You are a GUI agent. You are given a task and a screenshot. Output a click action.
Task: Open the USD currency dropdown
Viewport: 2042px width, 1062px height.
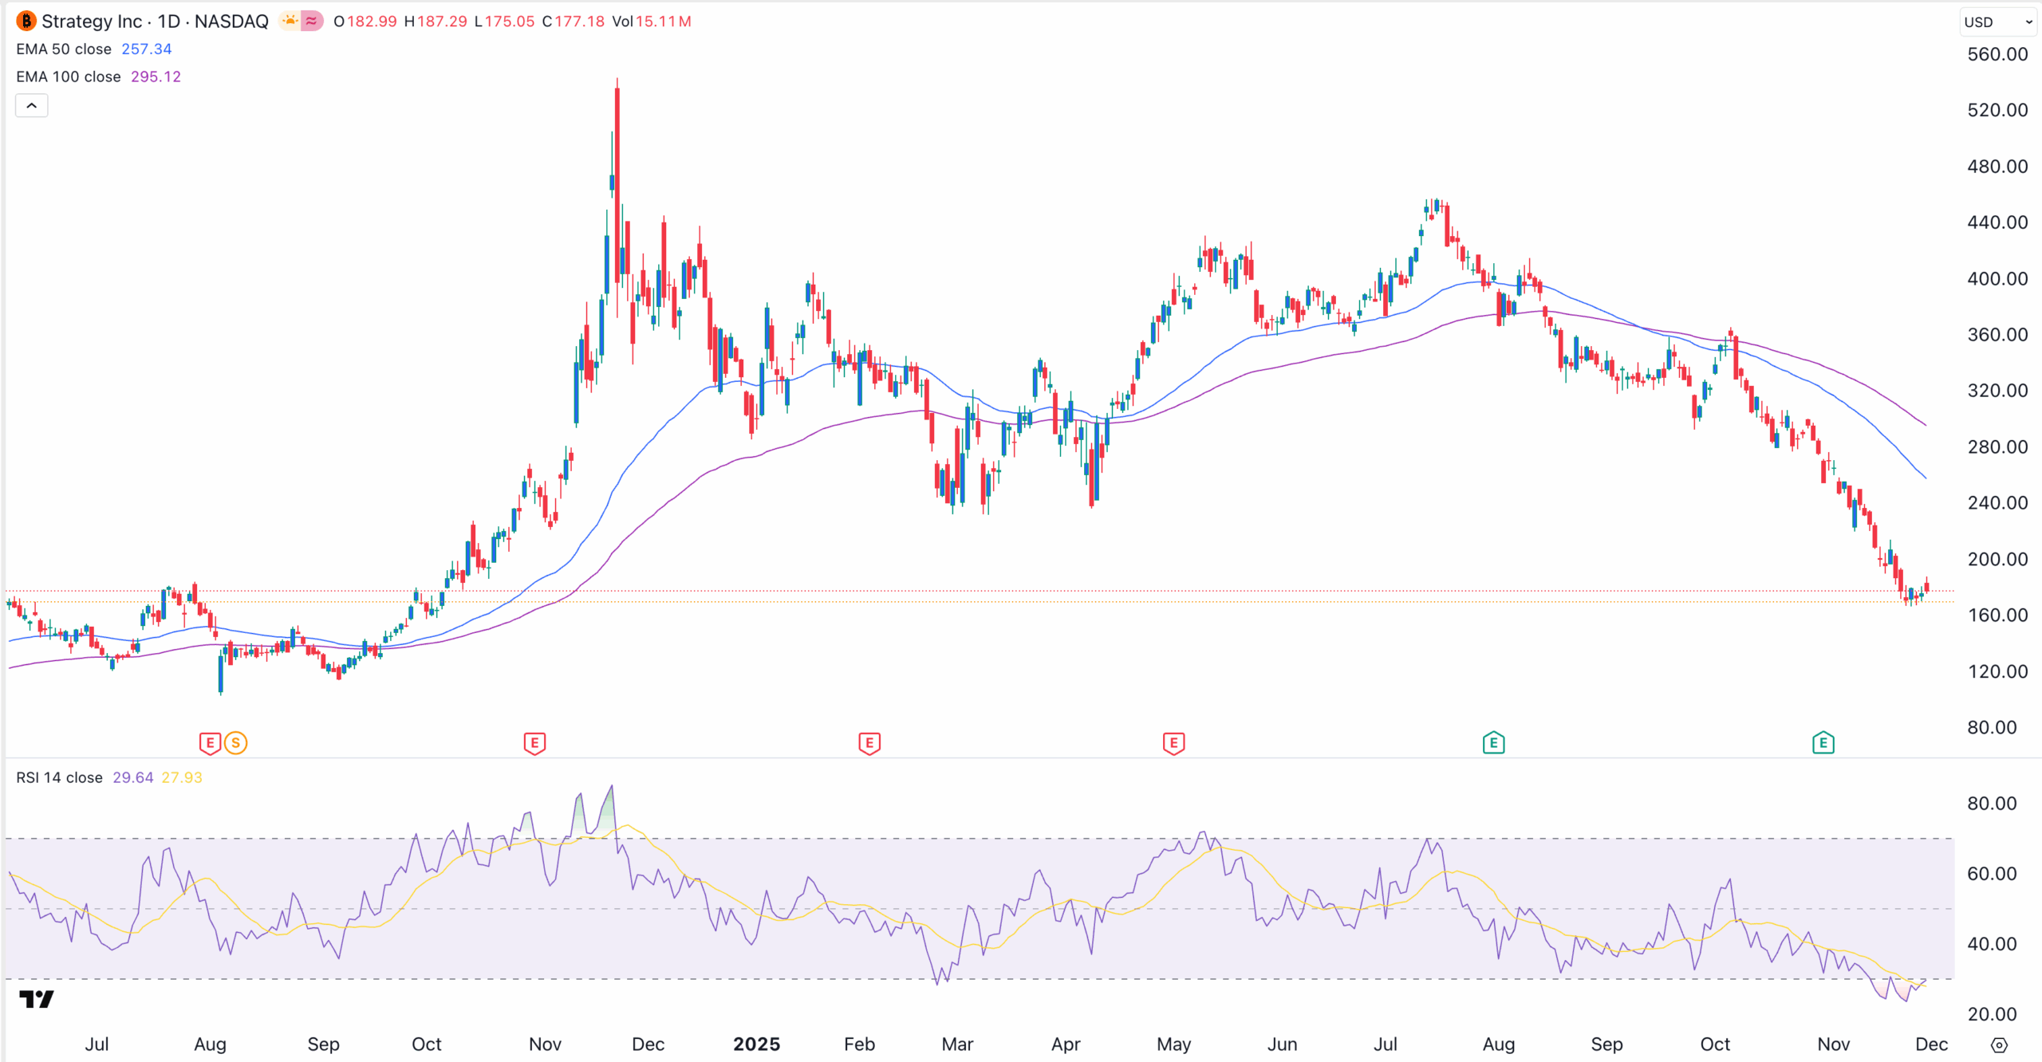point(1997,22)
